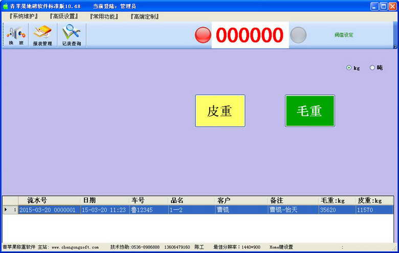Click the yellow 皮重 button
Viewport: 399px width, 253px height.
pos(220,111)
